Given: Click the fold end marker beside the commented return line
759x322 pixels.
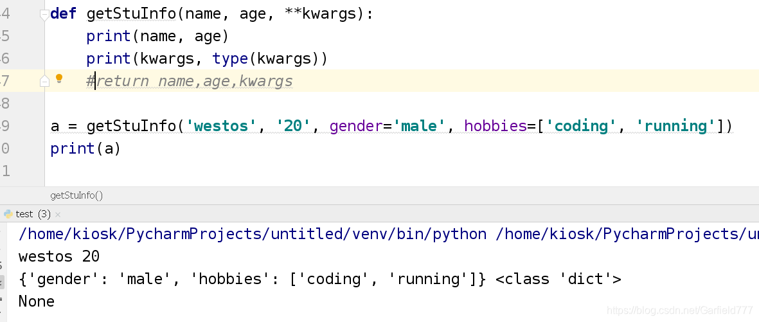Looking at the screenshot, I should [44, 81].
